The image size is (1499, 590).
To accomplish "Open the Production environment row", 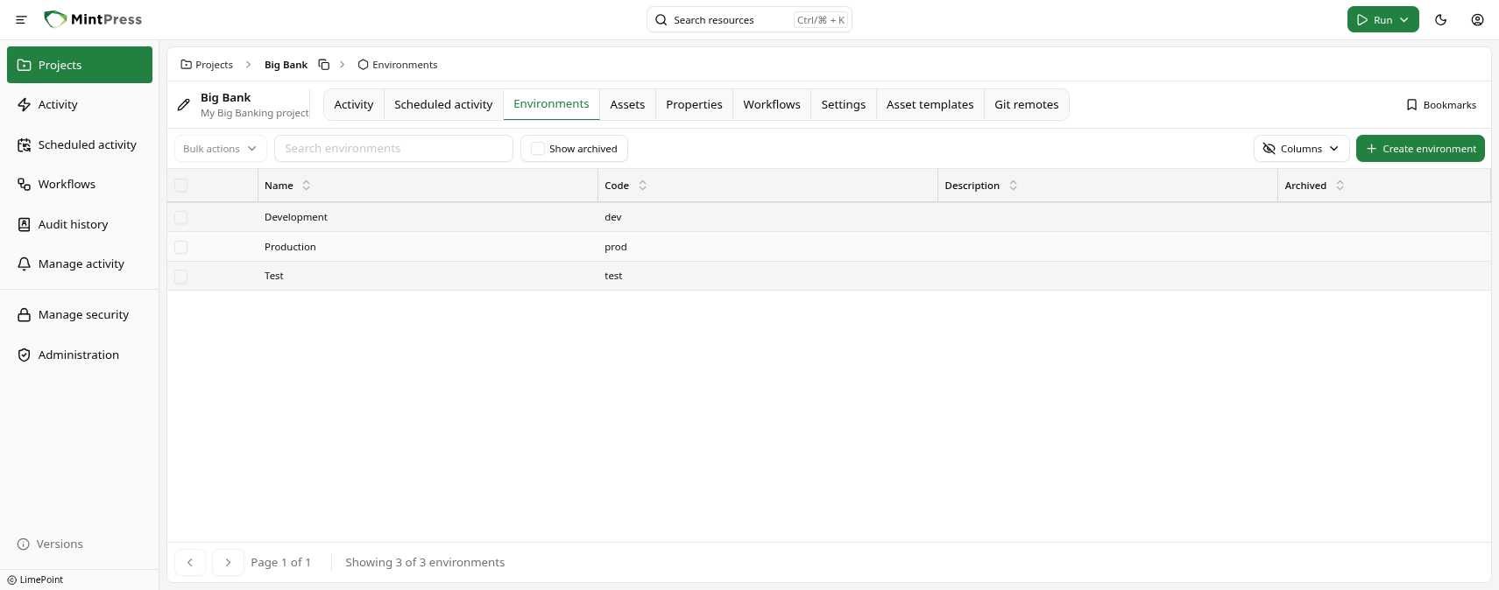I will point(290,247).
